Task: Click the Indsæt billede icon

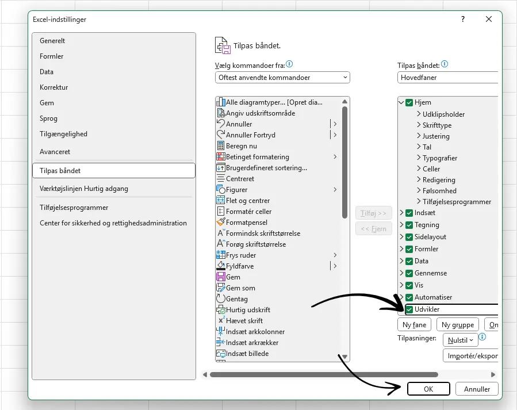Action: [x=220, y=354]
